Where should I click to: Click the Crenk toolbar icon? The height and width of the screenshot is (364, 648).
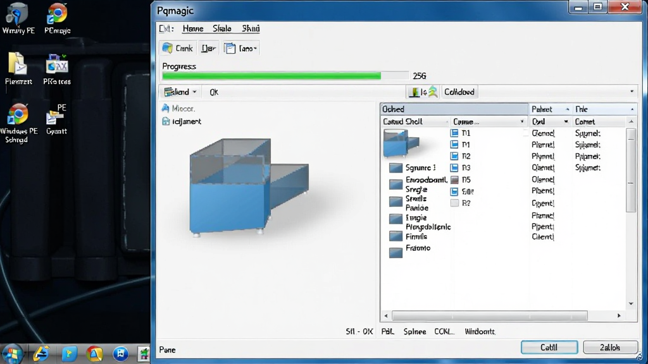pos(167,48)
